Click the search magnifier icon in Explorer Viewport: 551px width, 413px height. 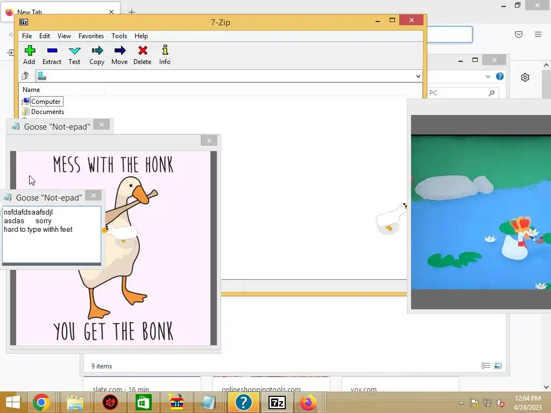492,92
